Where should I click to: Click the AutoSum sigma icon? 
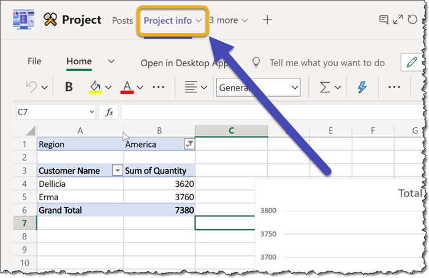(x=325, y=88)
